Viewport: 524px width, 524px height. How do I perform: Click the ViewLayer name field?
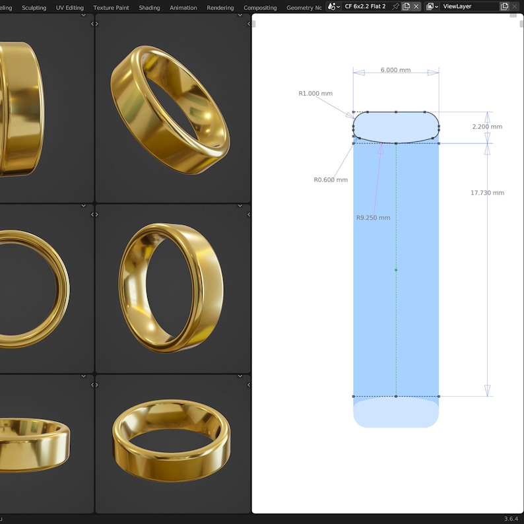tap(469, 7)
